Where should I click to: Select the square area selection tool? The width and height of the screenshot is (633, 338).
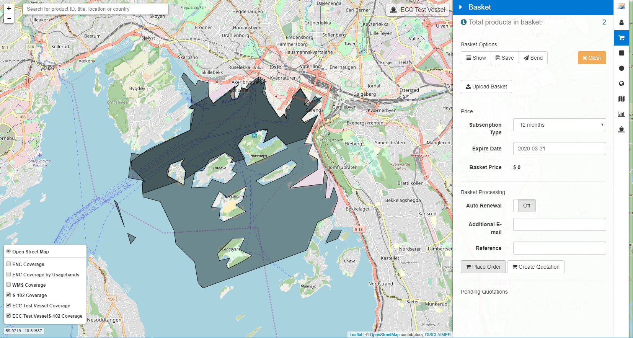pyautogui.click(x=621, y=53)
